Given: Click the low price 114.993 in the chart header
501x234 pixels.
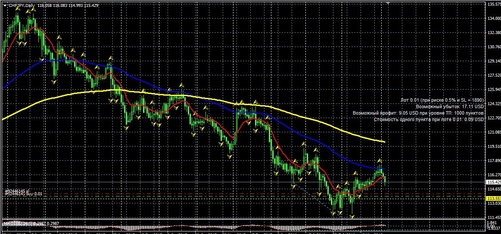Looking at the screenshot, I should 75,6.
